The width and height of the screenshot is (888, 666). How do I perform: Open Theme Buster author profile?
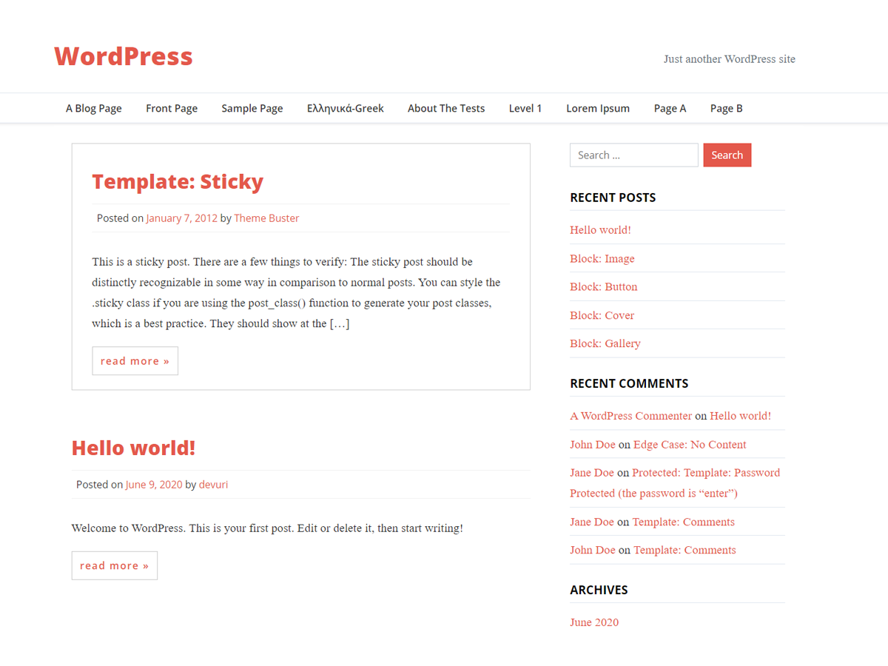coord(266,218)
